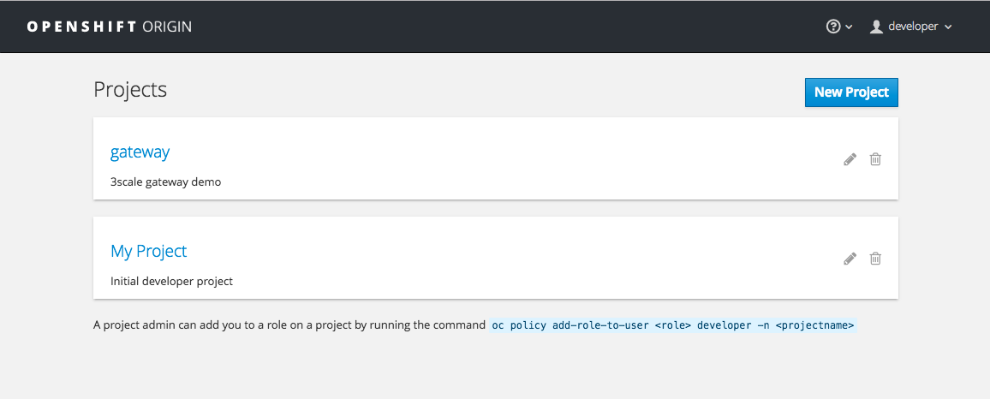This screenshot has width=990, height=399.
Task: Delete My Project using its trash icon
Action: tap(875, 259)
